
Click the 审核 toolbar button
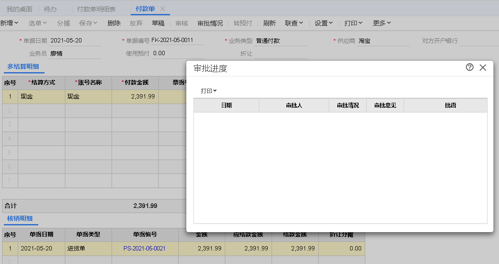tap(182, 23)
